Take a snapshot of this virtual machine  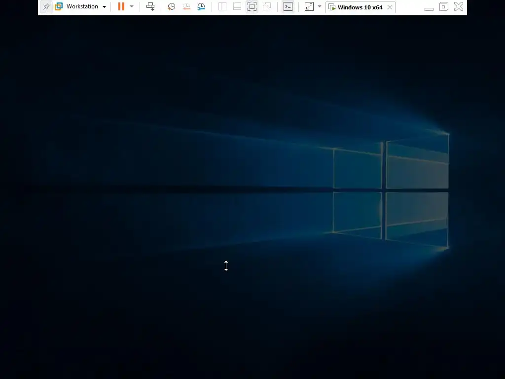[171, 6]
